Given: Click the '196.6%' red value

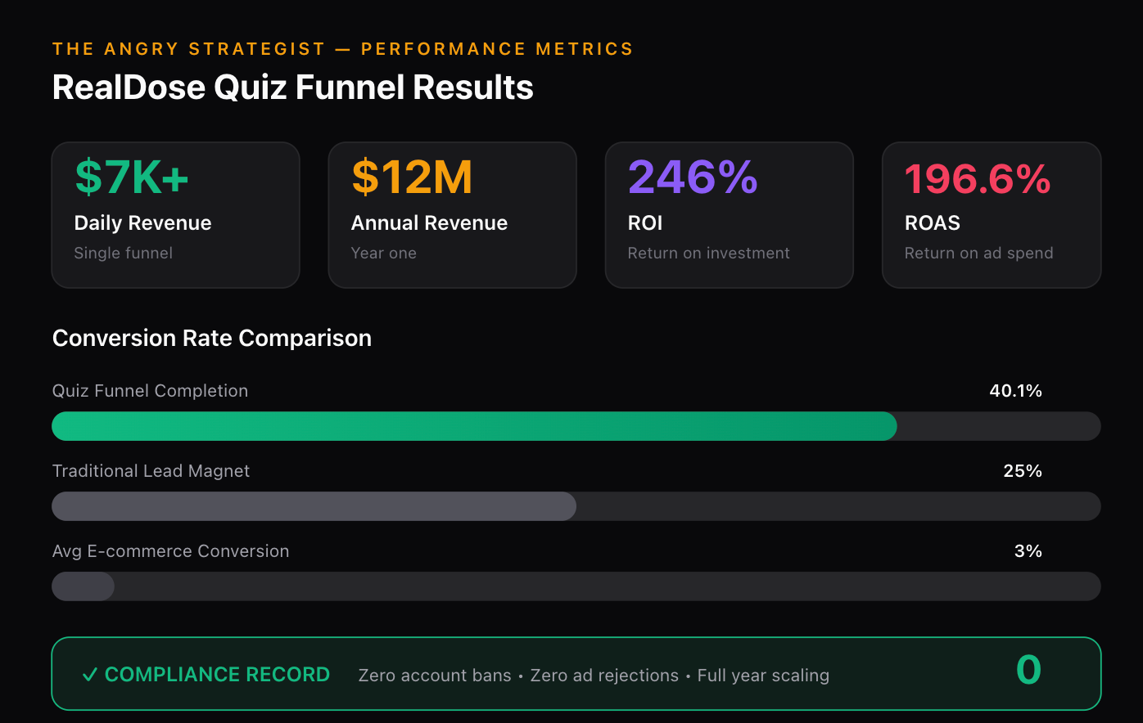Looking at the screenshot, I should point(978,179).
